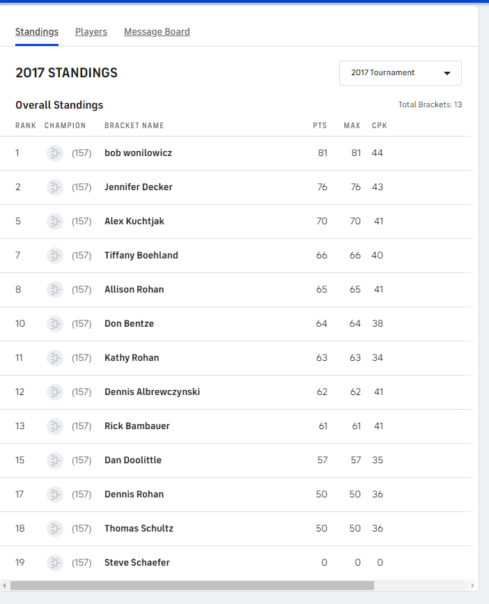Click the scrollbar right arrow

(473, 586)
